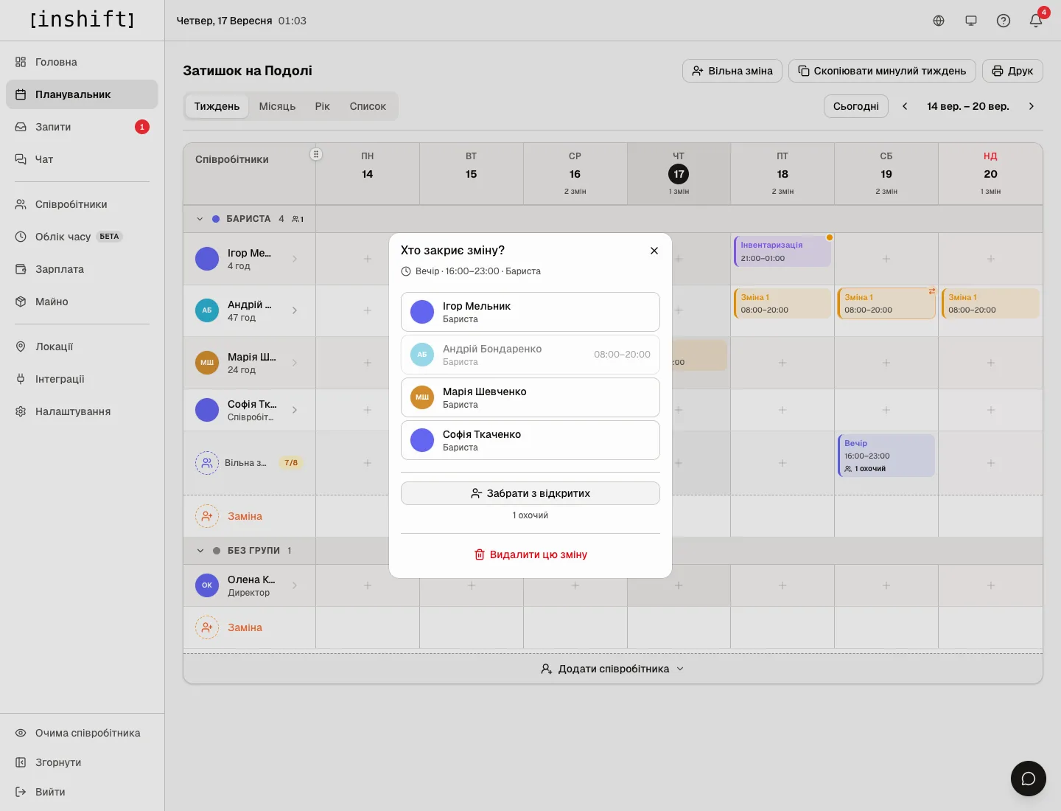The width and height of the screenshot is (1061, 811).
Task: Assign shift to Марія Шевченко in dialog
Action: [530, 397]
